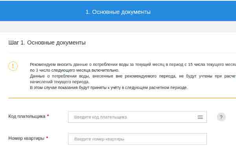Click the yellow divider line under the notice

coord(122,98)
